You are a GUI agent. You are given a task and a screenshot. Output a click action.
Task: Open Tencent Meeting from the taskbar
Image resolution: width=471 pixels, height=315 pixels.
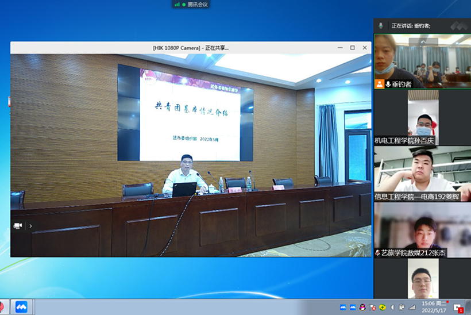click(21, 307)
